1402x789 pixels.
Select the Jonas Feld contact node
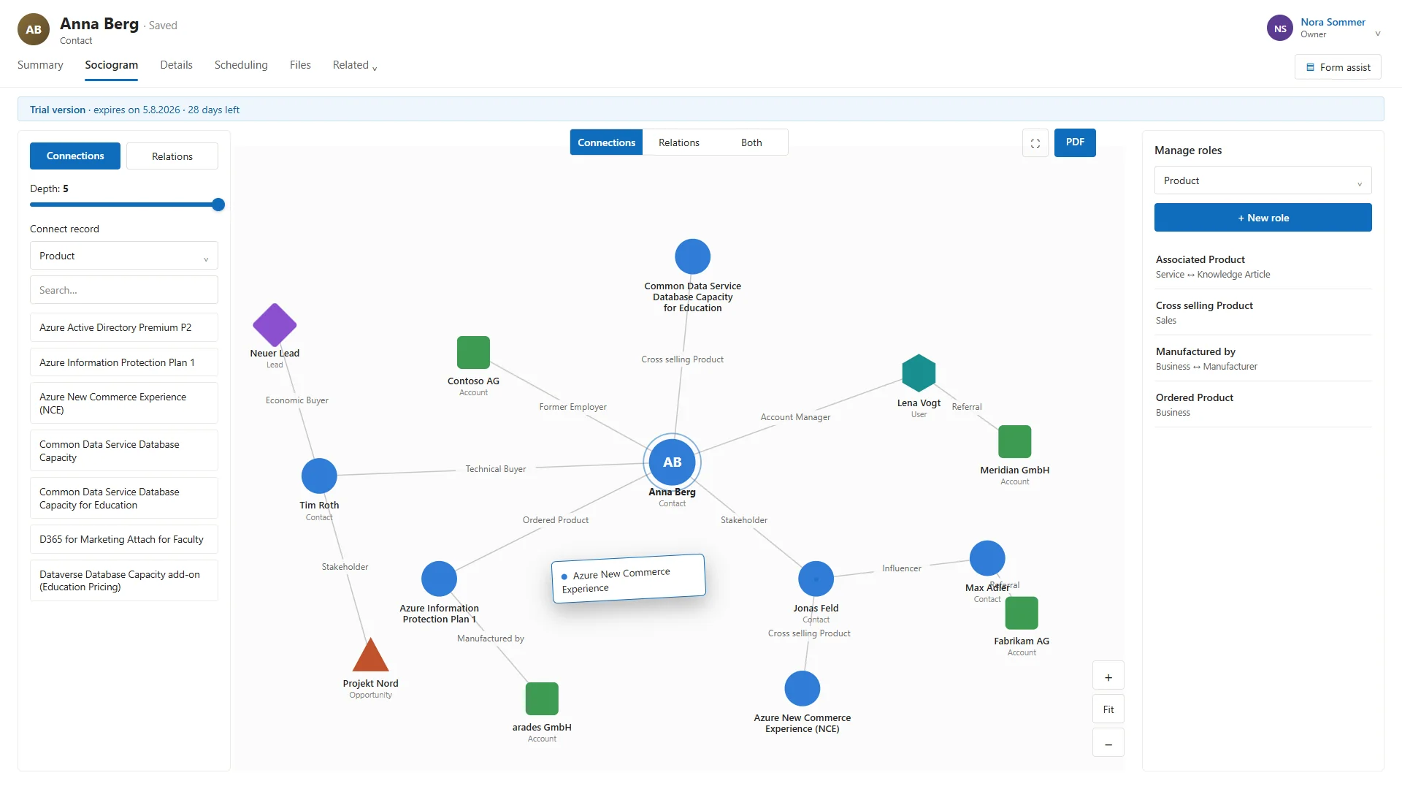816,579
